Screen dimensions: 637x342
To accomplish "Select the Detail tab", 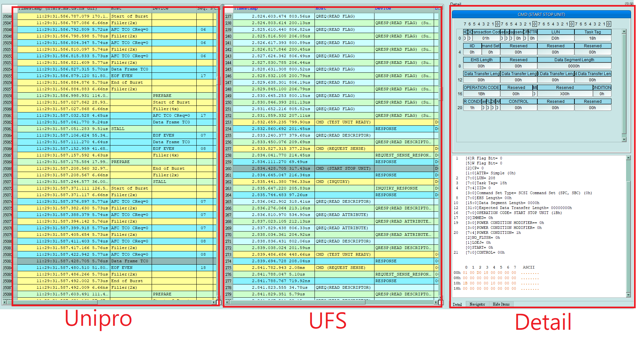I will (x=457, y=304).
